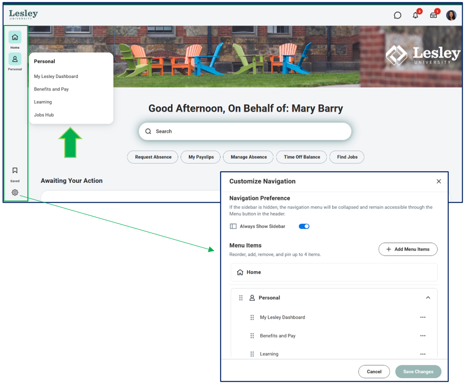Click Save Changes button
The image size is (465, 386).
418,371
